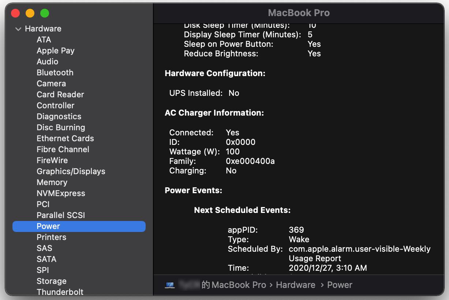
Task: Open Printers hardware section
Action: point(51,237)
